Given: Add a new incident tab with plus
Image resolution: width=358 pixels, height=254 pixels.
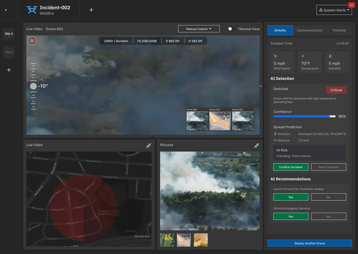Looking at the screenshot, I should coord(91,10).
